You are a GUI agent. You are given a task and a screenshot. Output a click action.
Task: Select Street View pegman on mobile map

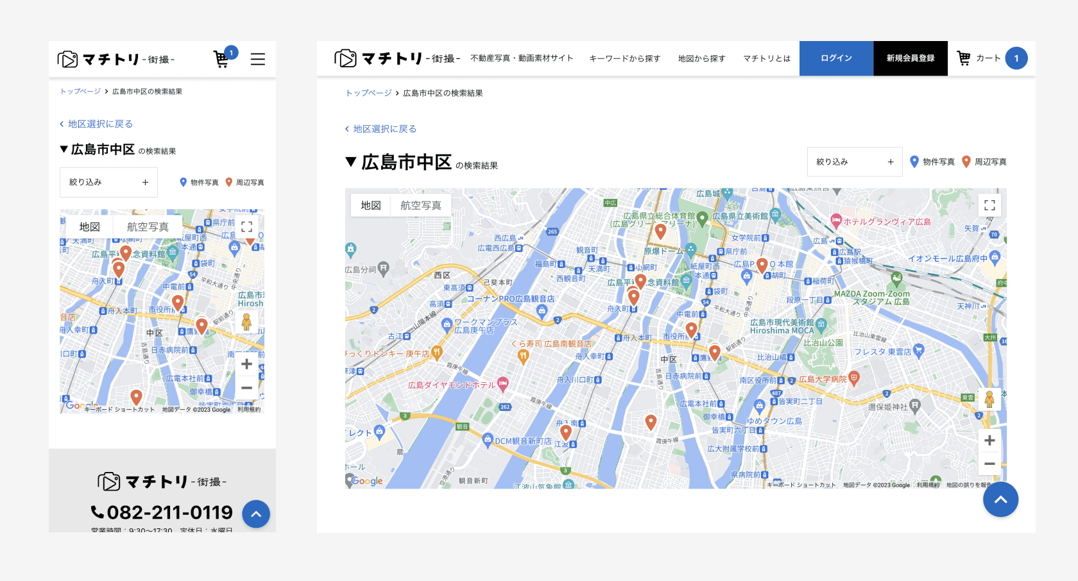coord(246,323)
